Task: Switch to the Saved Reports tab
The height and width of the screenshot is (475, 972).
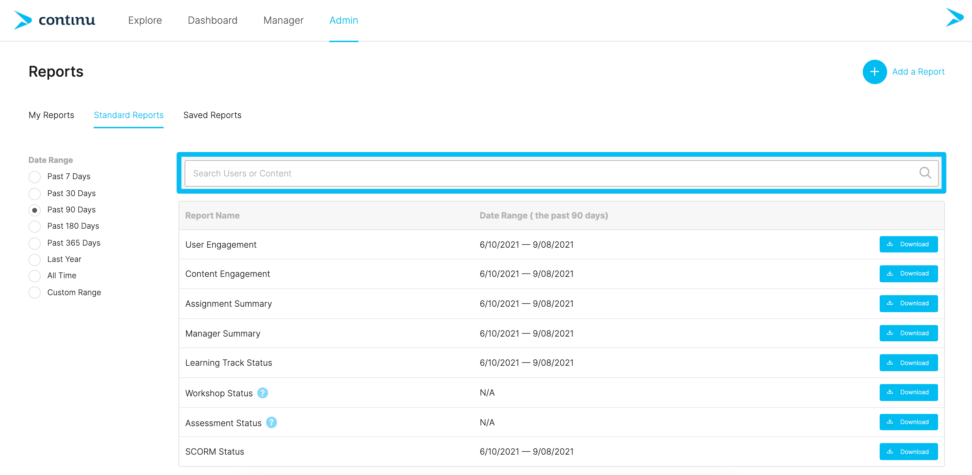Action: coord(212,115)
